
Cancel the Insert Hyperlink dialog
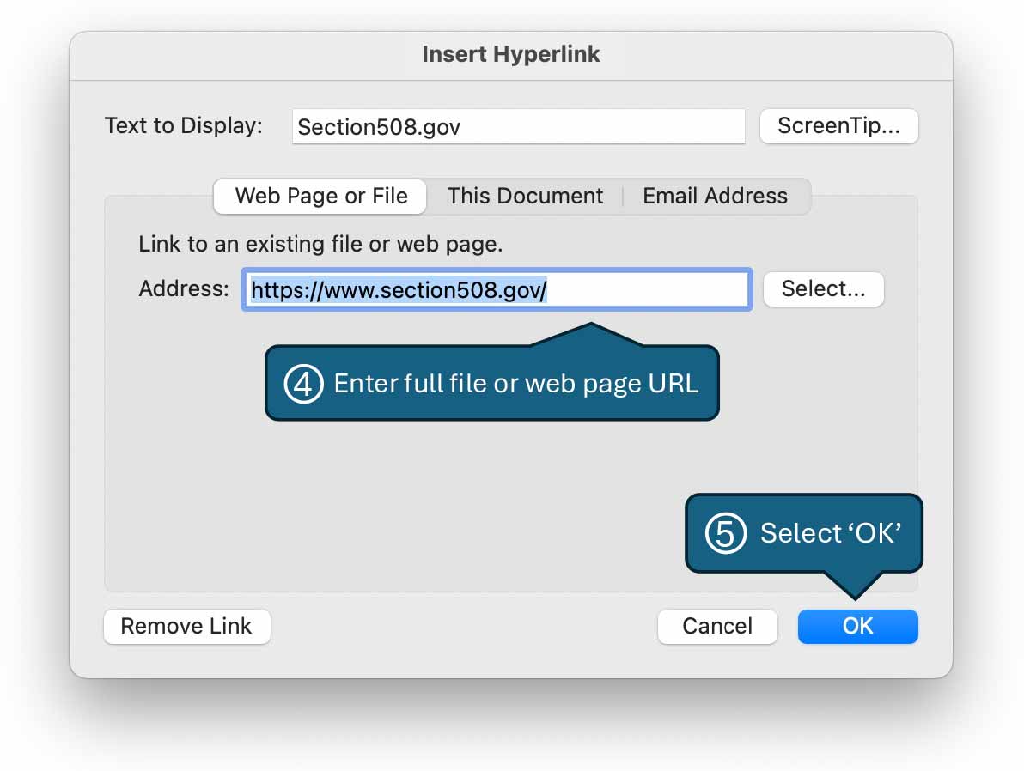(x=717, y=626)
